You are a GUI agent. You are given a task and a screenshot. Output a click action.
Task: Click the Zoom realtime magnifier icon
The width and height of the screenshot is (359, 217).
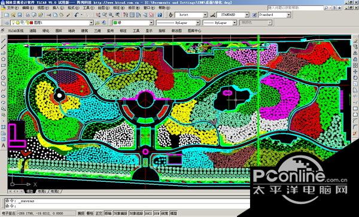tap(104, 15)
